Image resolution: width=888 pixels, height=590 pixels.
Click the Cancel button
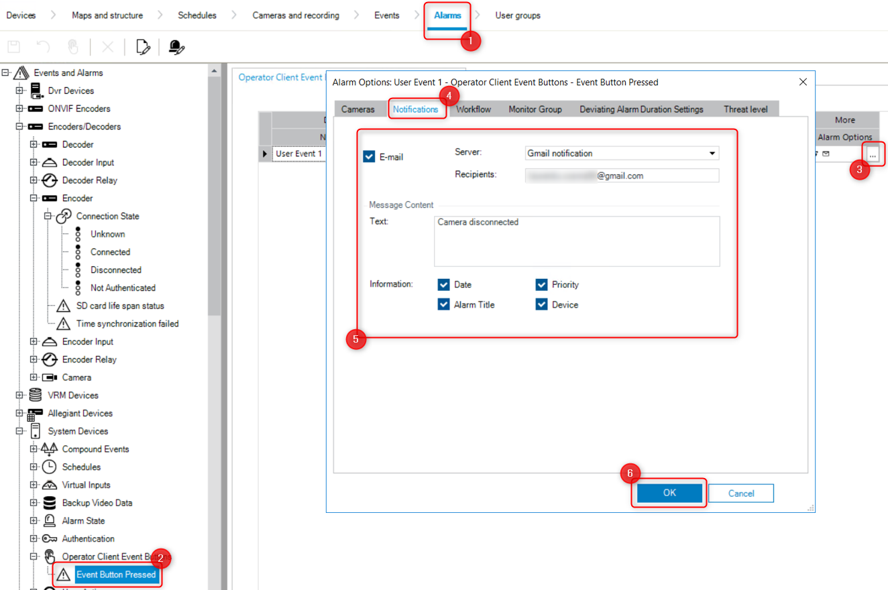(741, 493)
